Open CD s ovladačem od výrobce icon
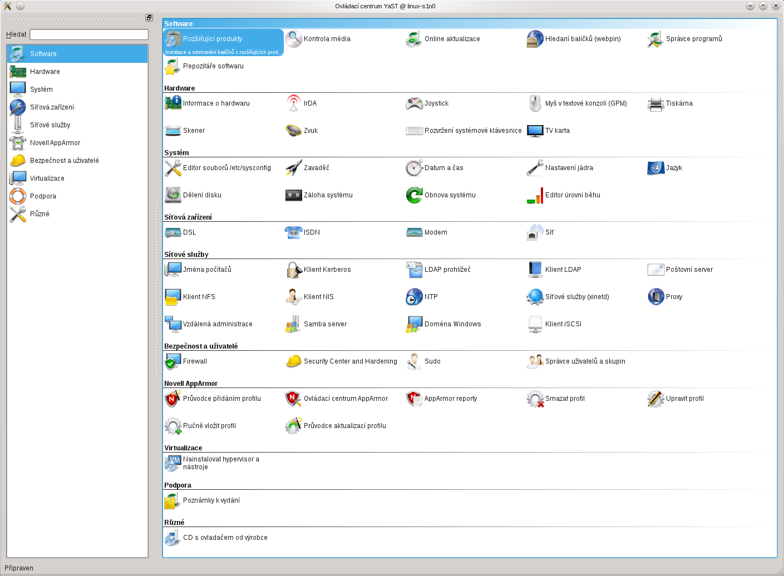 172,538
